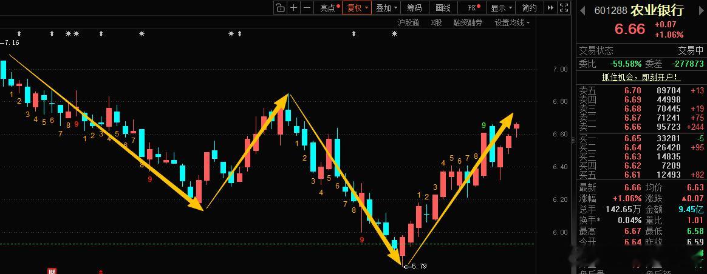Image resolution: width=707 pixels, height=274 pixels.
Task: Select the 买三 6.63 order row
Action: point(641,156)
